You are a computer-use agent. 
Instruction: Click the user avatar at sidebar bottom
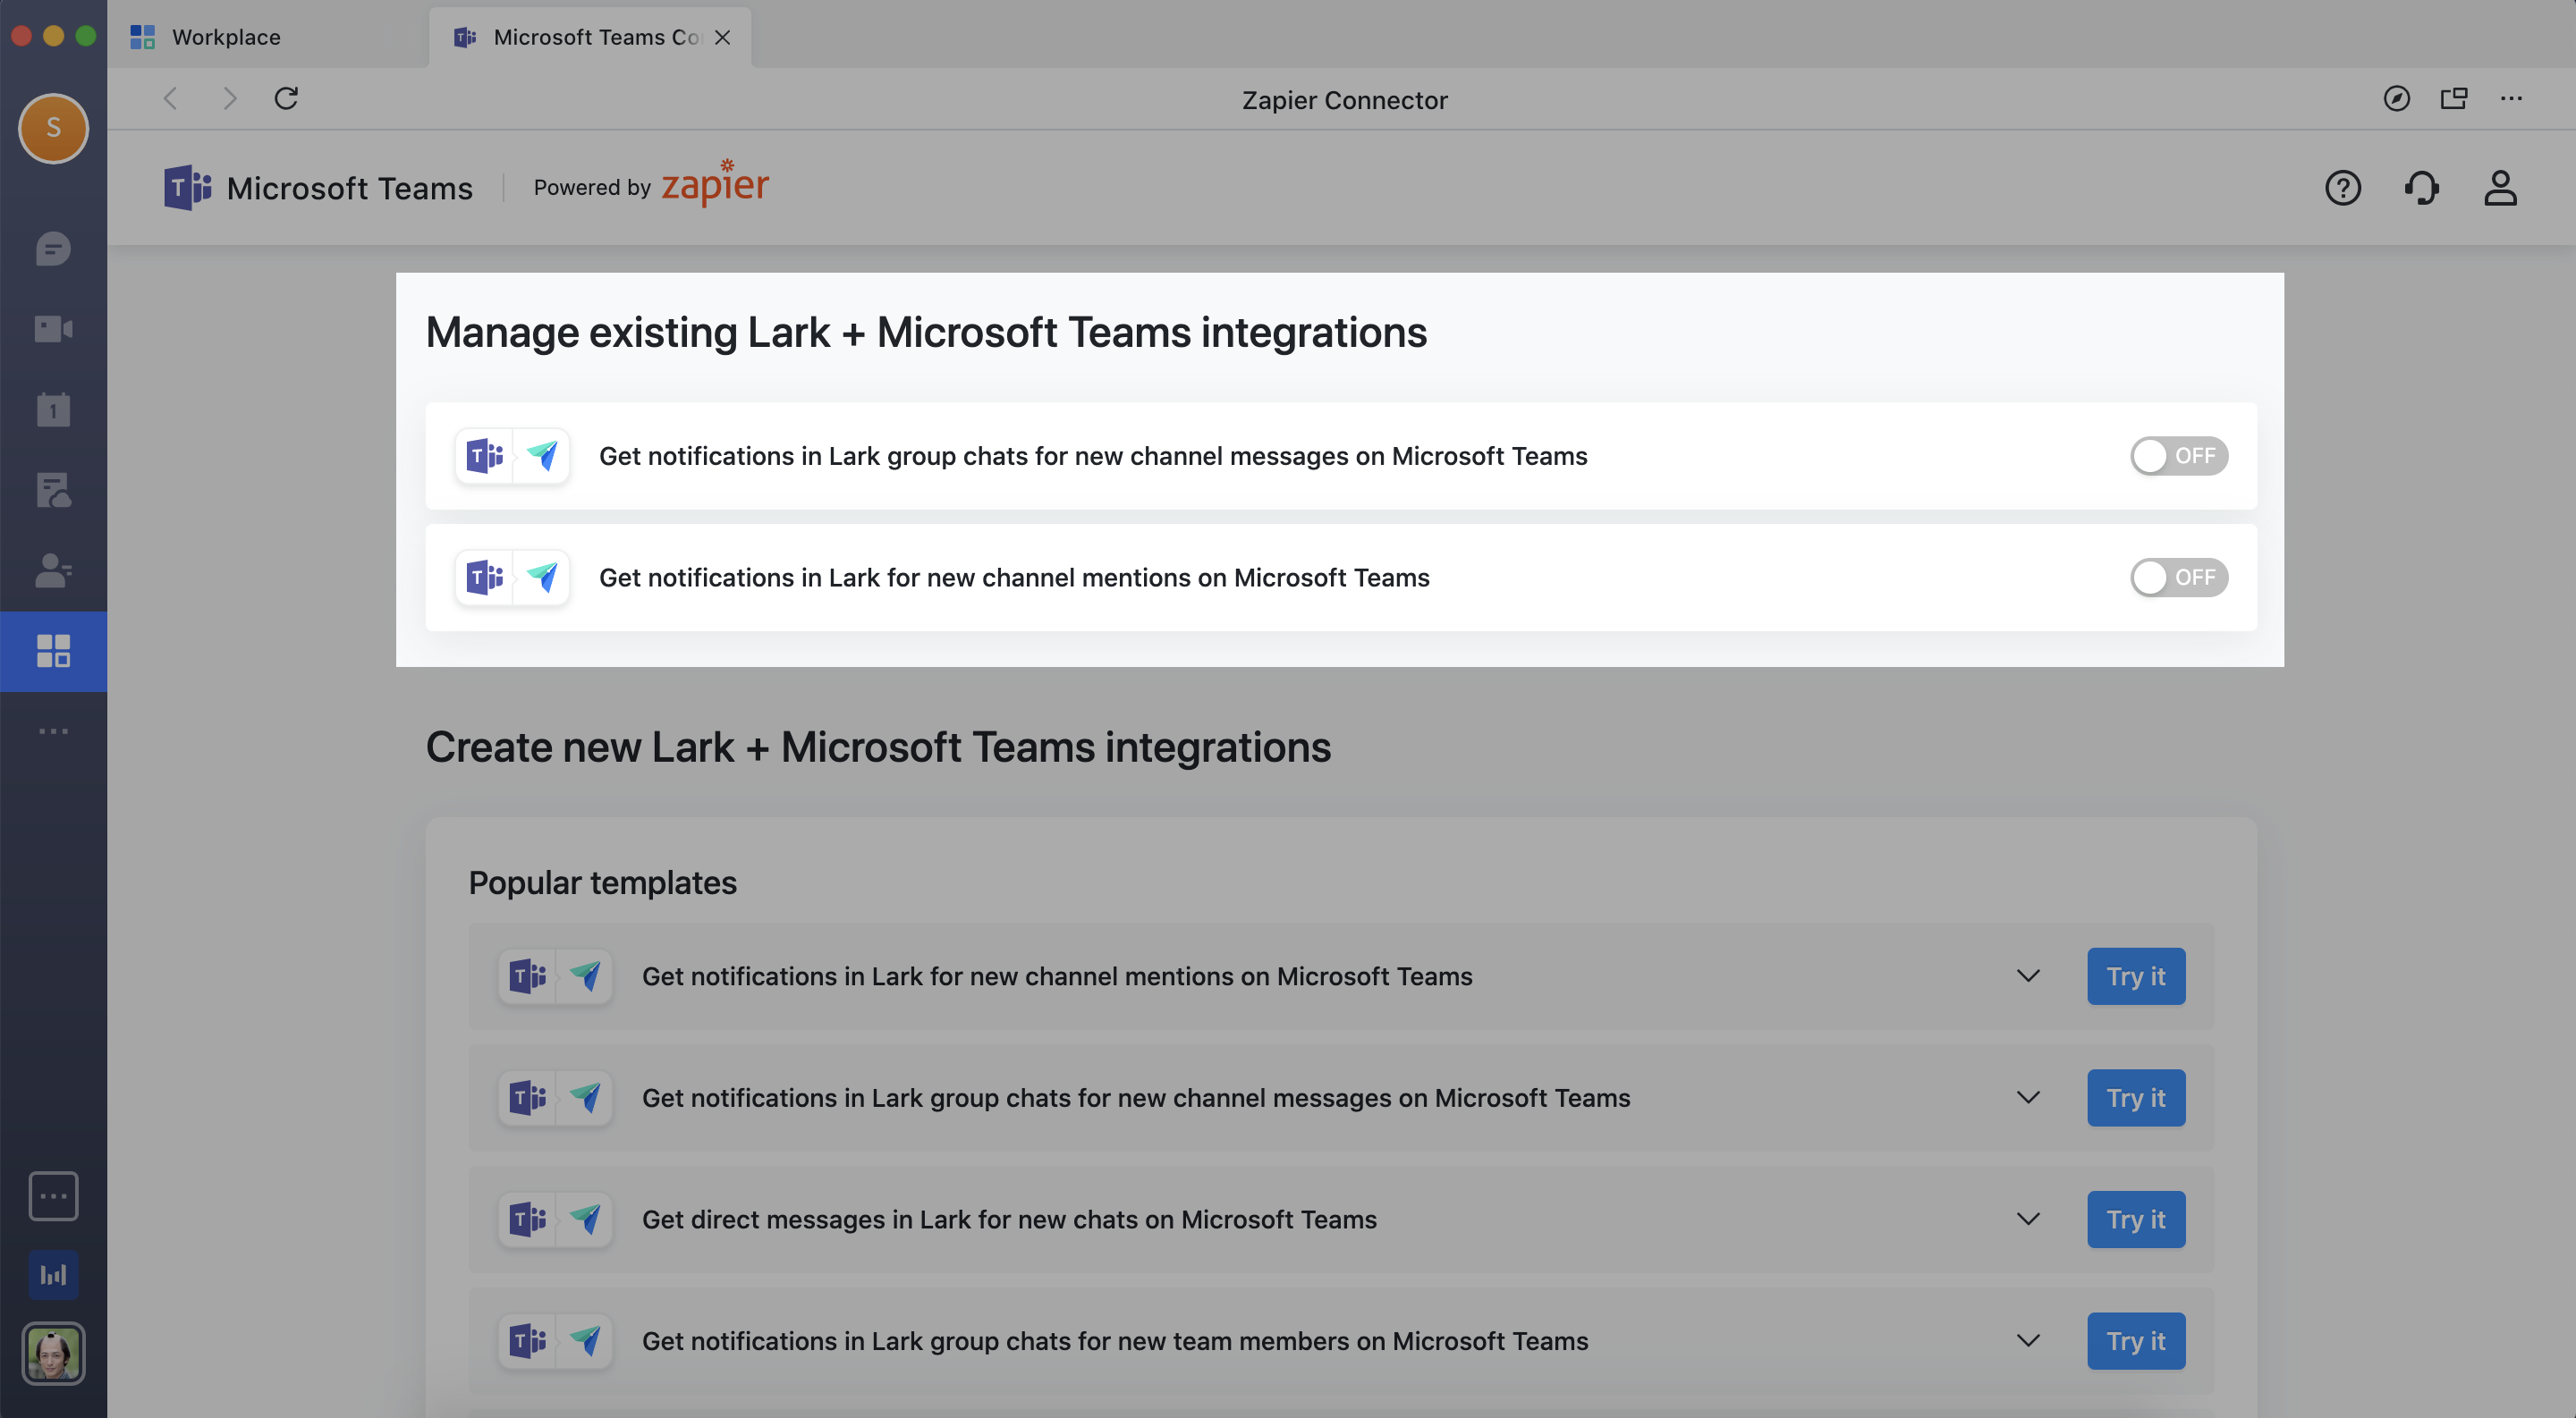coord(53,1354)
